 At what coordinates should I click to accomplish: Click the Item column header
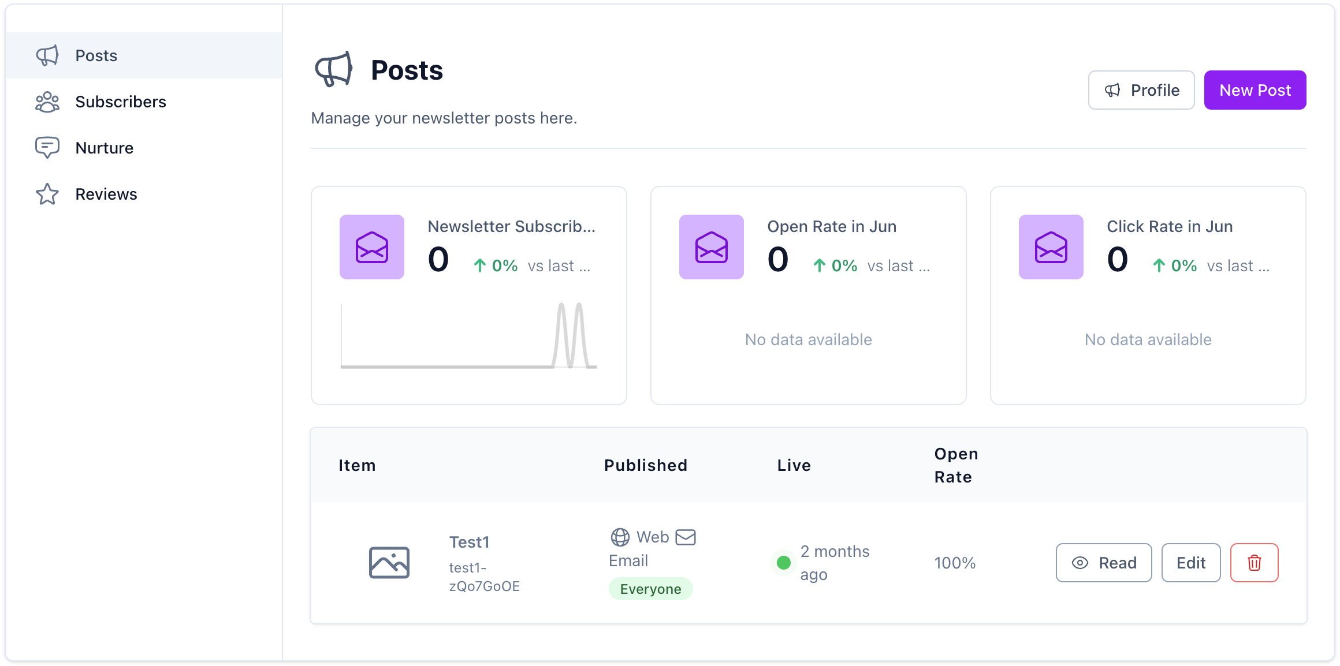point(357,465)
